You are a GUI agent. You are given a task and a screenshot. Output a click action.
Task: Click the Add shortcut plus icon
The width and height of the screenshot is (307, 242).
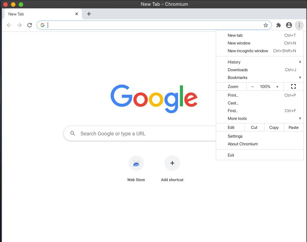pos(172,163)
